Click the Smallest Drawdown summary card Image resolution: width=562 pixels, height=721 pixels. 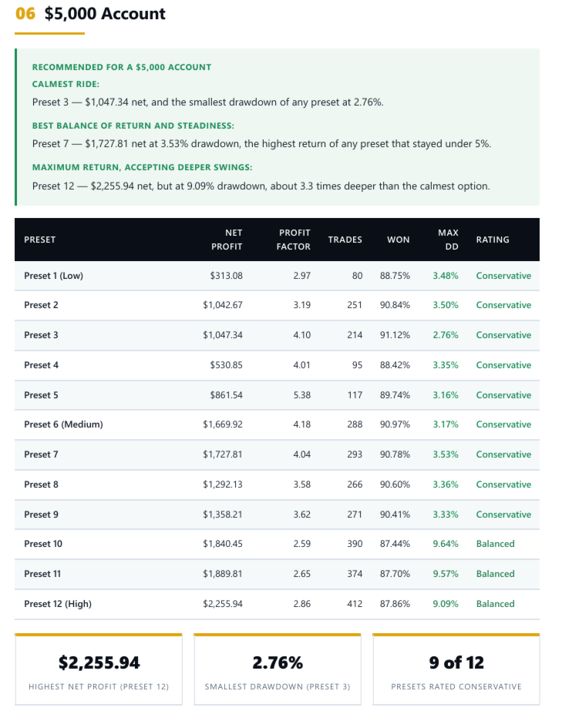tap(278, 669)
